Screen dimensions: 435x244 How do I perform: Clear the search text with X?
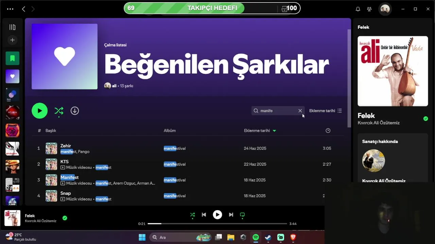click(x=300, y=111)
